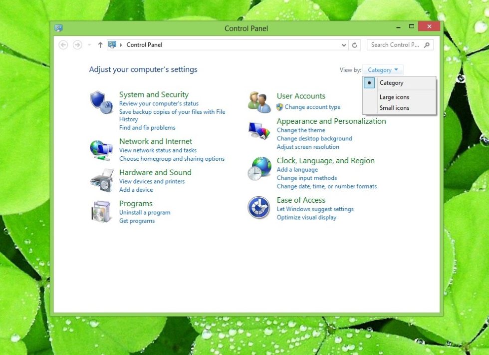Expand the address bar dropdown arrow

click(x=343, y=45)
